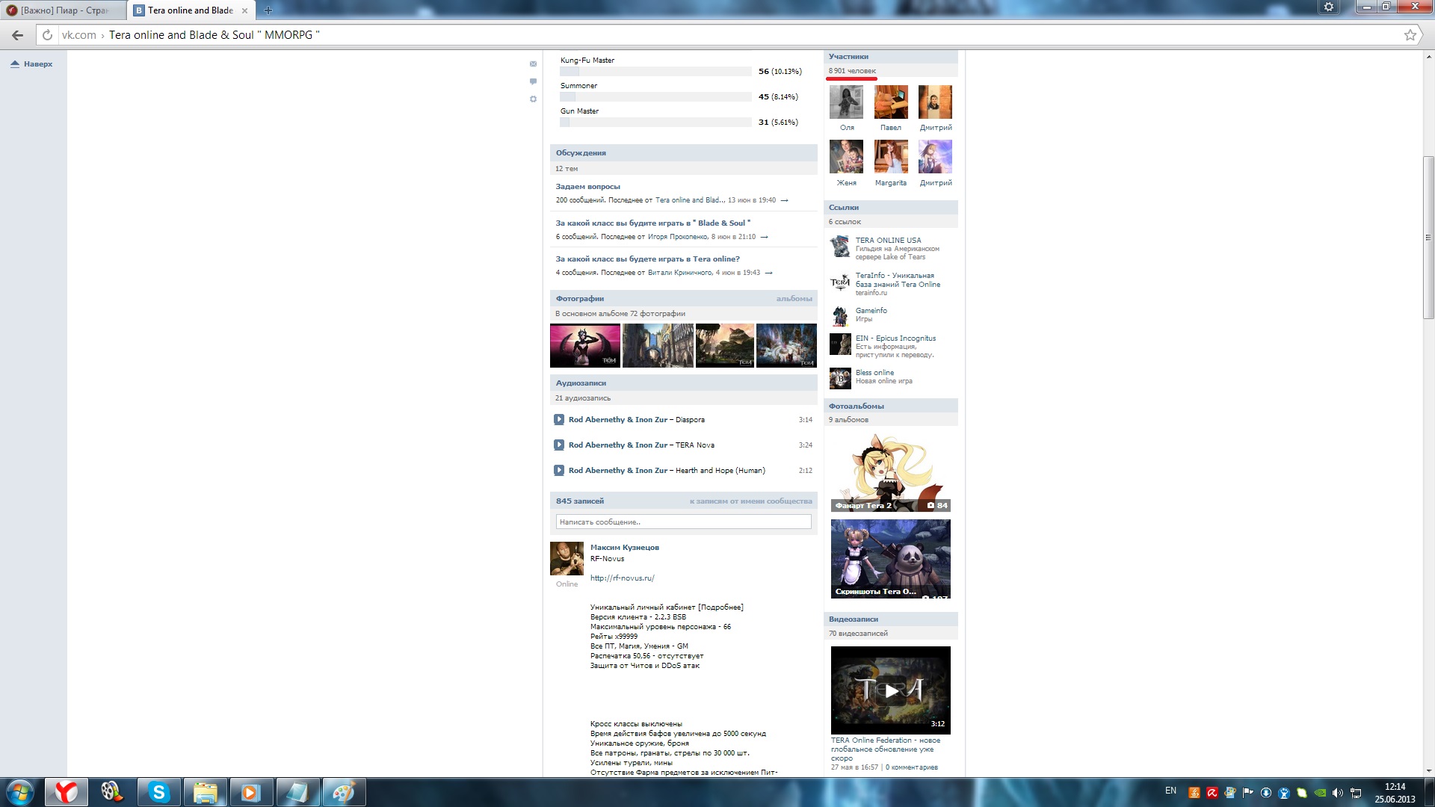Click the speech bubble comments icon
Viewport: 1435px width, 807px height.
(x=533, y=81)
